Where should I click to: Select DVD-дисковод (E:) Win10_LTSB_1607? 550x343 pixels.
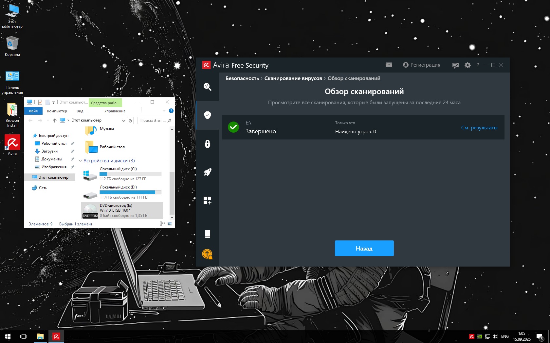point(122,211)
